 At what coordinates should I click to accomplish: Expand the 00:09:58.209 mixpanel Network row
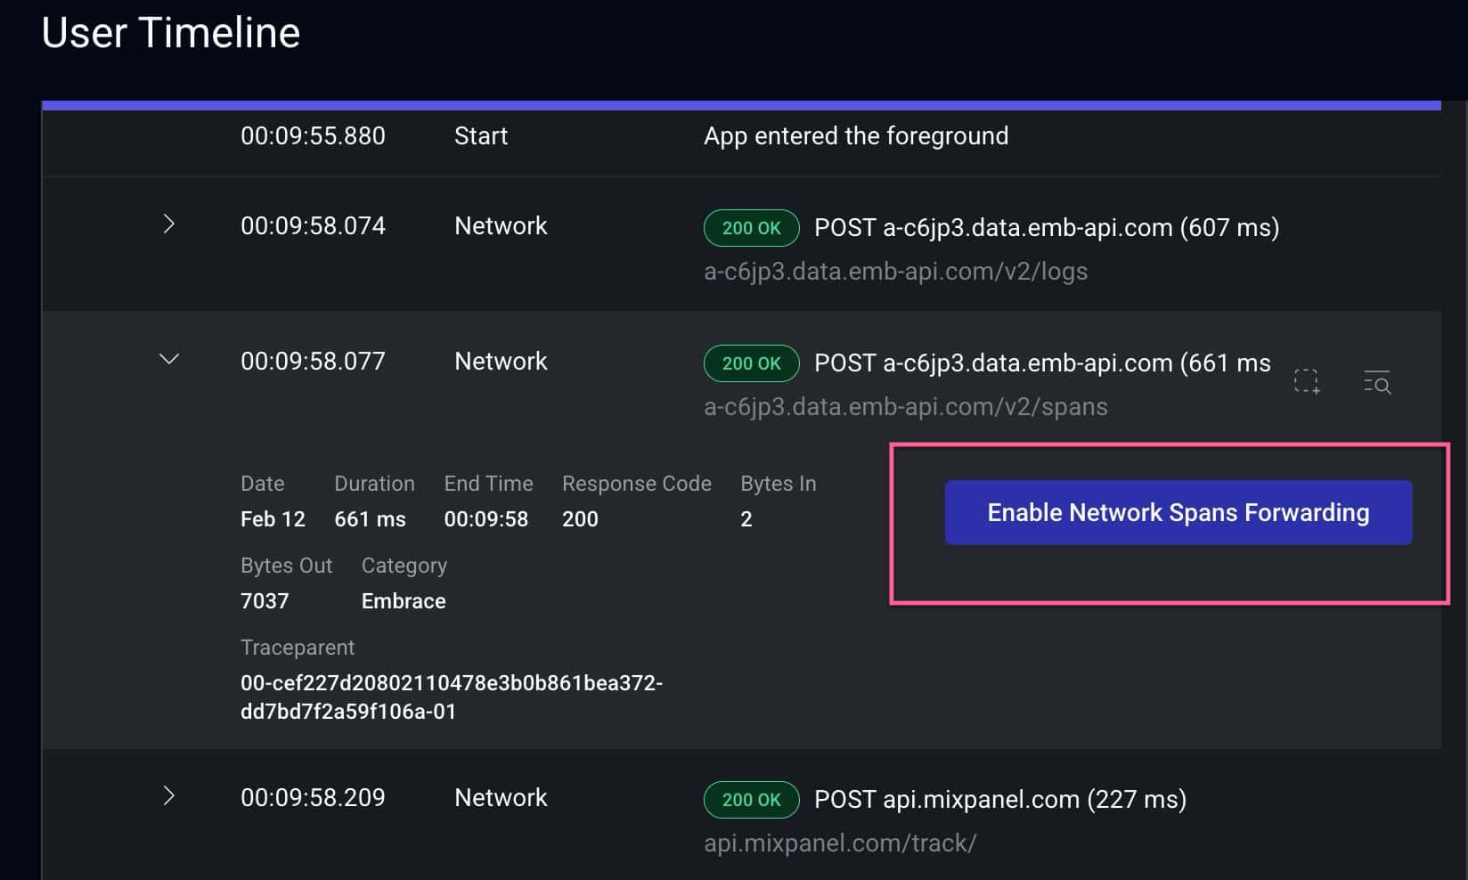point(168,795)
